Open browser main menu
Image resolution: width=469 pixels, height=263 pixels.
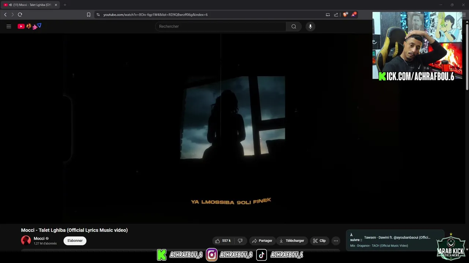464,15
